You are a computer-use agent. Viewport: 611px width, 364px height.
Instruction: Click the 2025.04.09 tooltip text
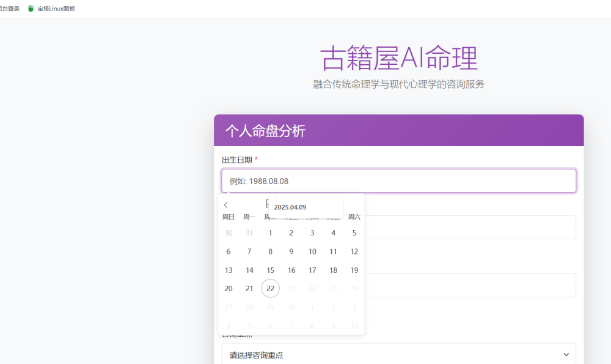(x=290, y=207)
